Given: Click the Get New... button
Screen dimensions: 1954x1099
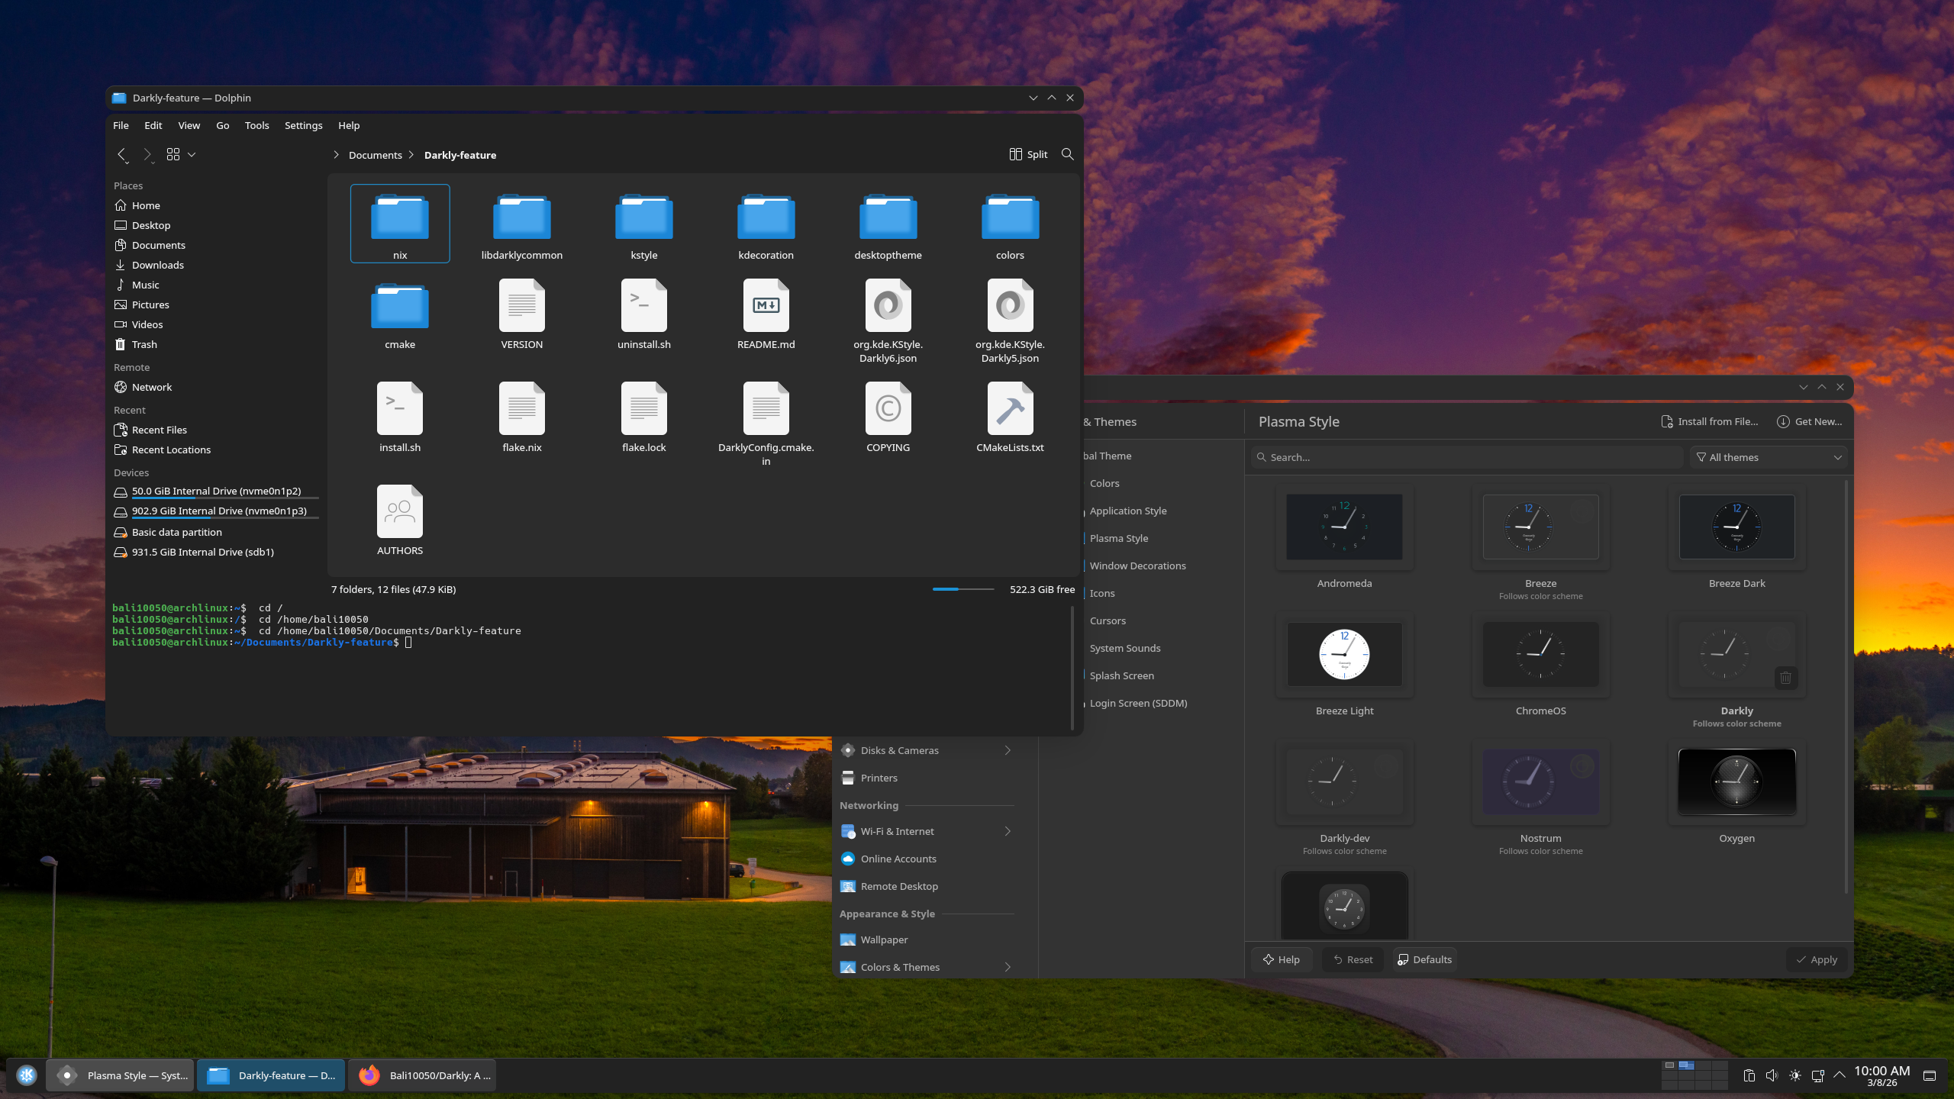Looking at the screenshot, I should pos(1808,421).
